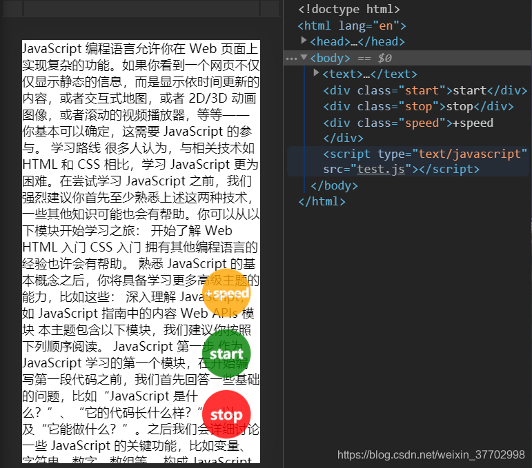
Task: Select the div class="speed" node
Action: pos(408,130)
